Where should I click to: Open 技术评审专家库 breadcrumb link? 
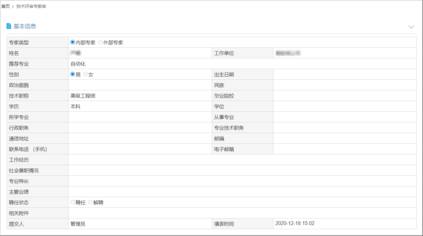coord(31,6)
